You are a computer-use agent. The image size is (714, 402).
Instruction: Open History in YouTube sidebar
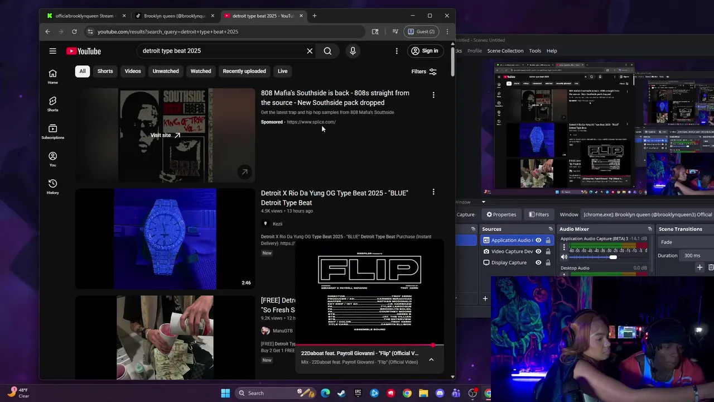(52, 186)
